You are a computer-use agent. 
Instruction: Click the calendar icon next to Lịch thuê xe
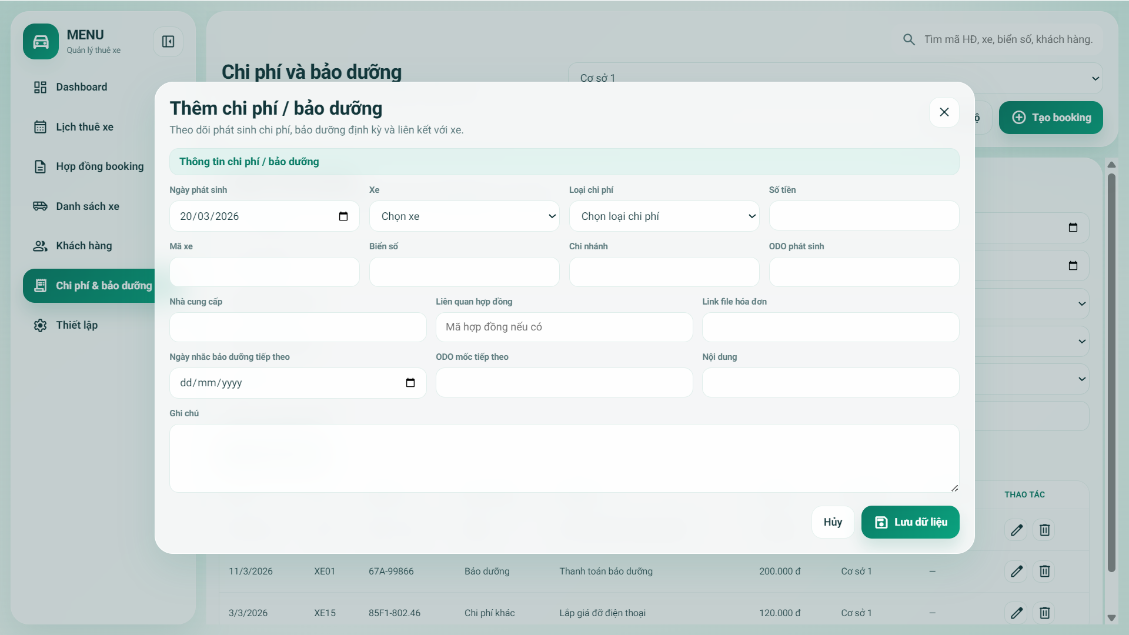[x=39, y=126]
